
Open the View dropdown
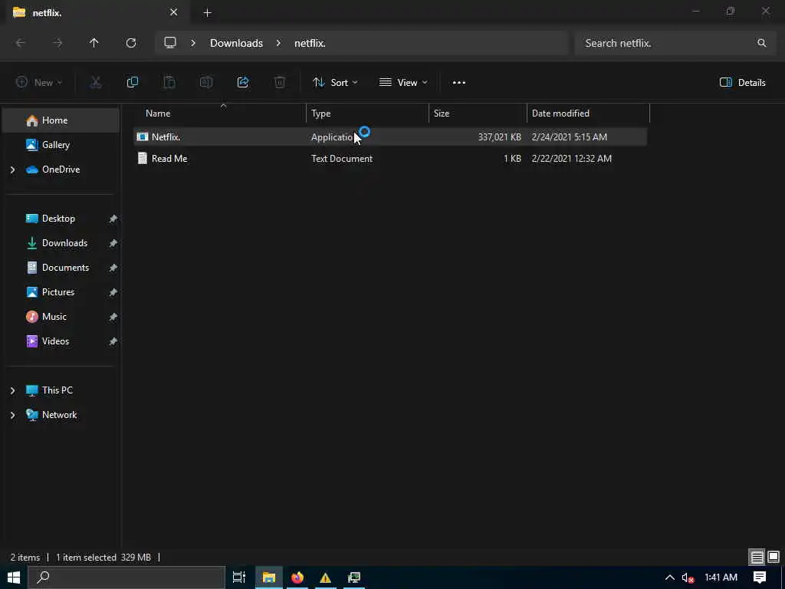click(403, 83)
